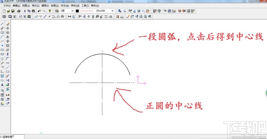Click the zoom all magnifier icon
This screenshot has height=139, width=267.
click(145, 16)
